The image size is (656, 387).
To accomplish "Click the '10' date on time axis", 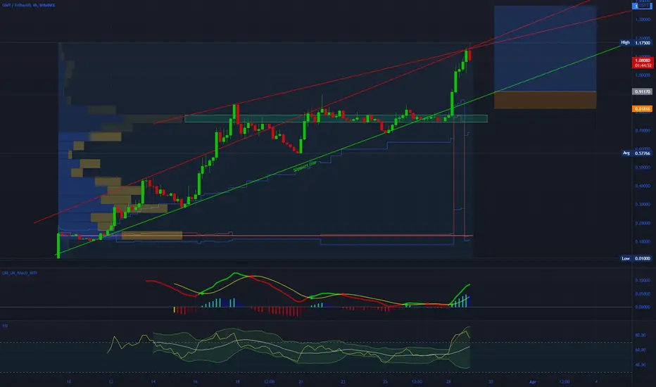I will 68,381.
